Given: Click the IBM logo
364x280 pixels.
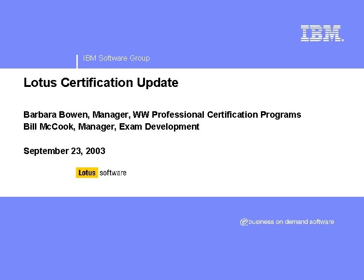Looking at the screenshot, I should point(322,34).
